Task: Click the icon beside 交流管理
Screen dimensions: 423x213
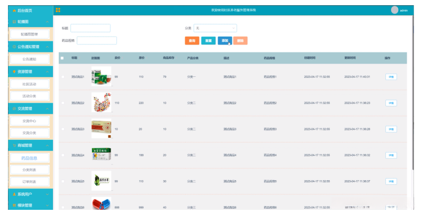Action: [x=14, y=109]
